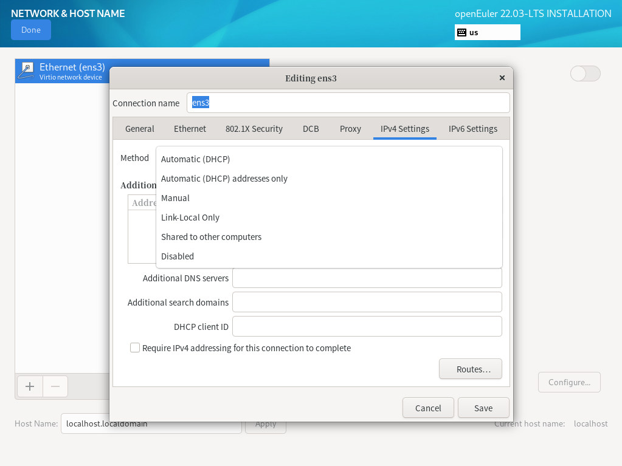Image resolution: width=622 pixels, height=466 pixels.
Task: Click the Configure... button
Action: tap(569, 382)
